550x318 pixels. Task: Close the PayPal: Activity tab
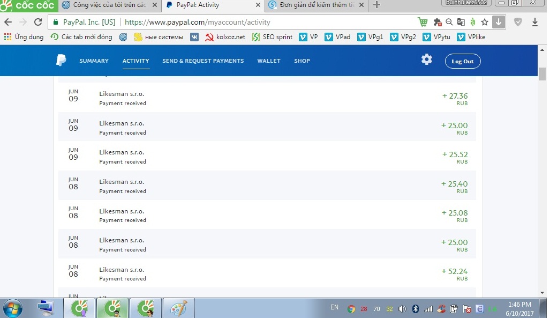coord(258,5)
